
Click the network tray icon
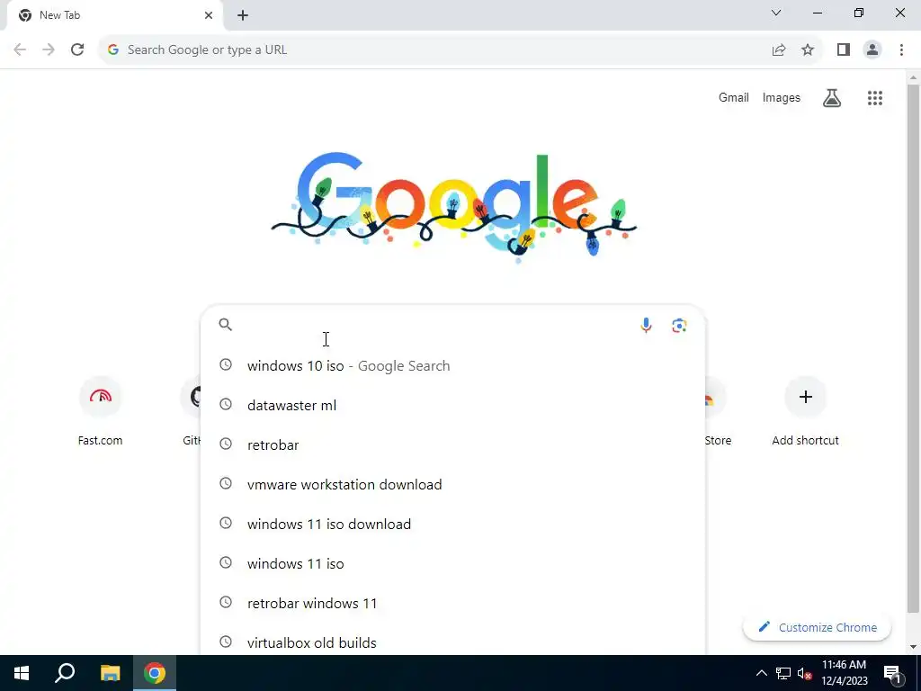coord(783,673)
